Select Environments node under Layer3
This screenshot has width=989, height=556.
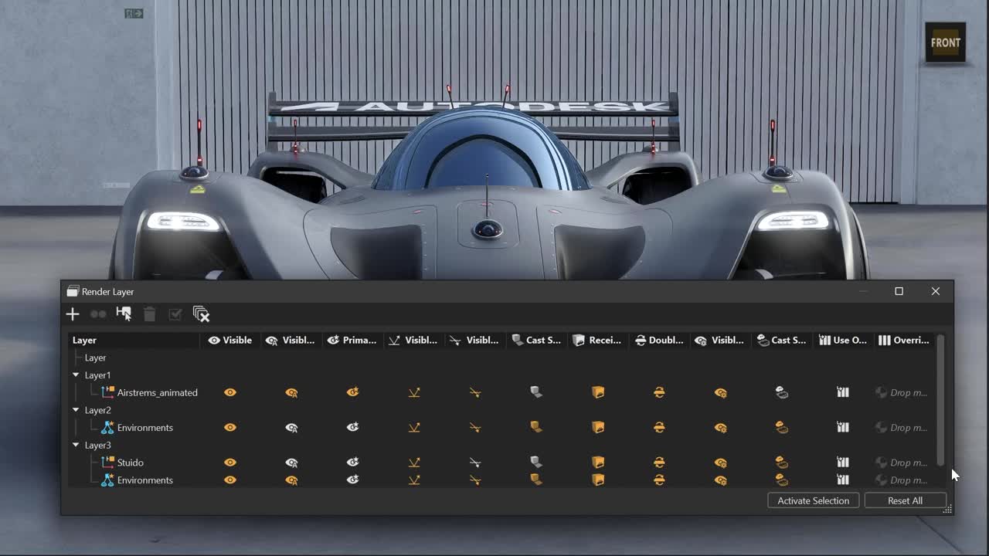click(144, 480)
